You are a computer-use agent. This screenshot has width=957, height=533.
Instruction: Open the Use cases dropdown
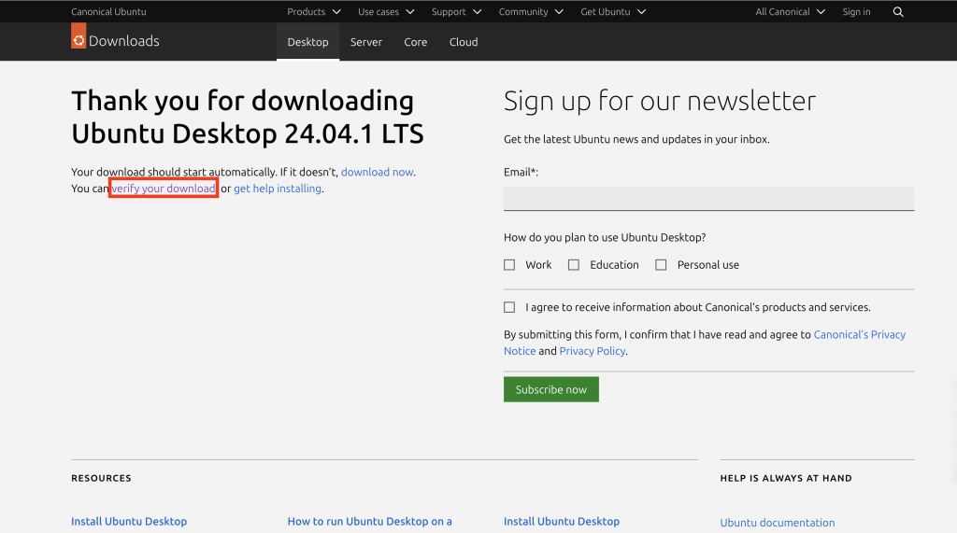pyautogui.click(x=386, y=11)
